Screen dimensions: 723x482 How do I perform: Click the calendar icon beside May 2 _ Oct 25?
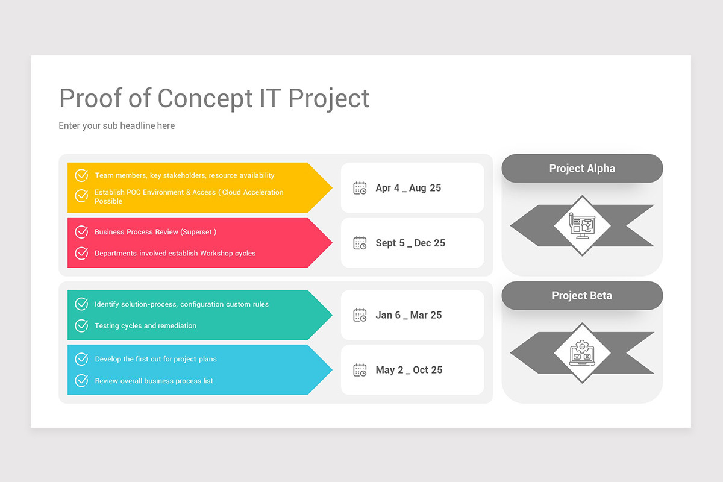tap(360, 370)
